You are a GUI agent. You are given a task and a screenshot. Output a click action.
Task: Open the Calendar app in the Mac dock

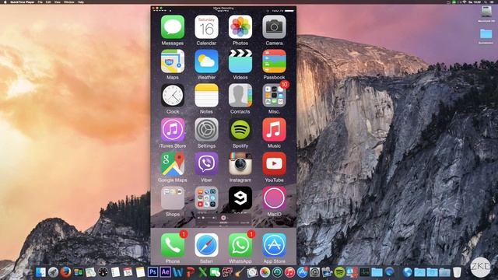[x=128, y=272]
